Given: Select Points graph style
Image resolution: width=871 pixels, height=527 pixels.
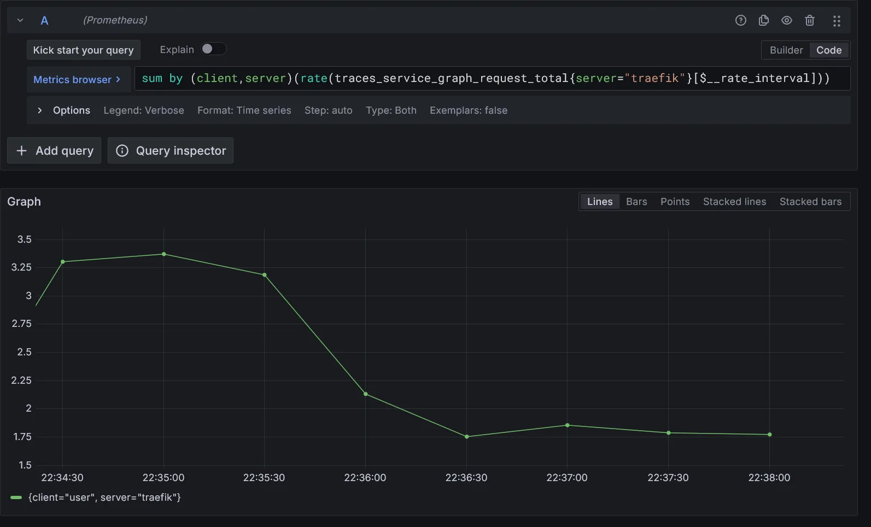Looking at the screenshot, I should (675, 201).
